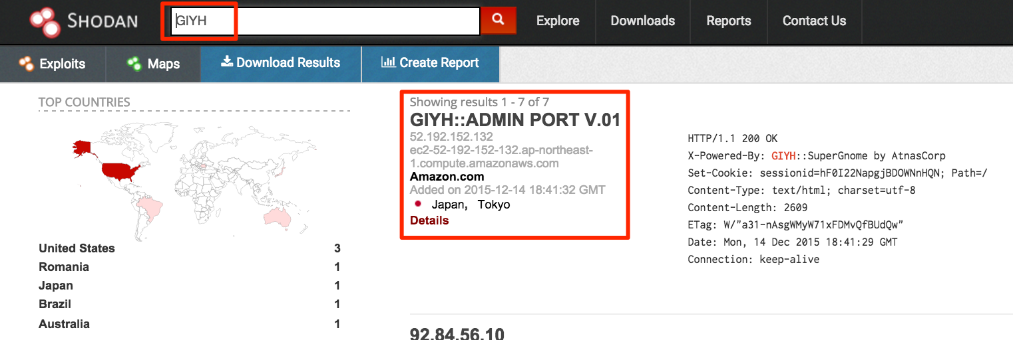
Task: Click the X-Powered-By SuperGnome header line
Action: [x=817, y=156]
